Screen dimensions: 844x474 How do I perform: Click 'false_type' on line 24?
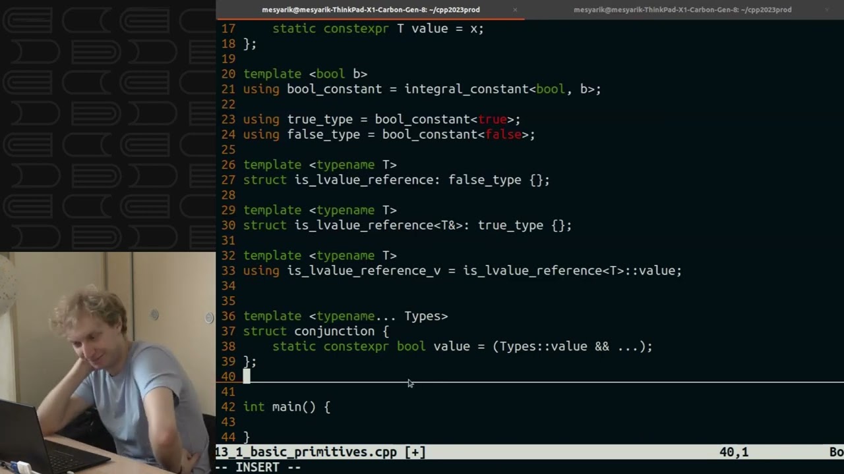tap(324, 134)
